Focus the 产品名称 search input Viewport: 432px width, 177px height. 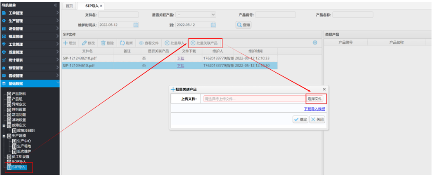point(353,15)
